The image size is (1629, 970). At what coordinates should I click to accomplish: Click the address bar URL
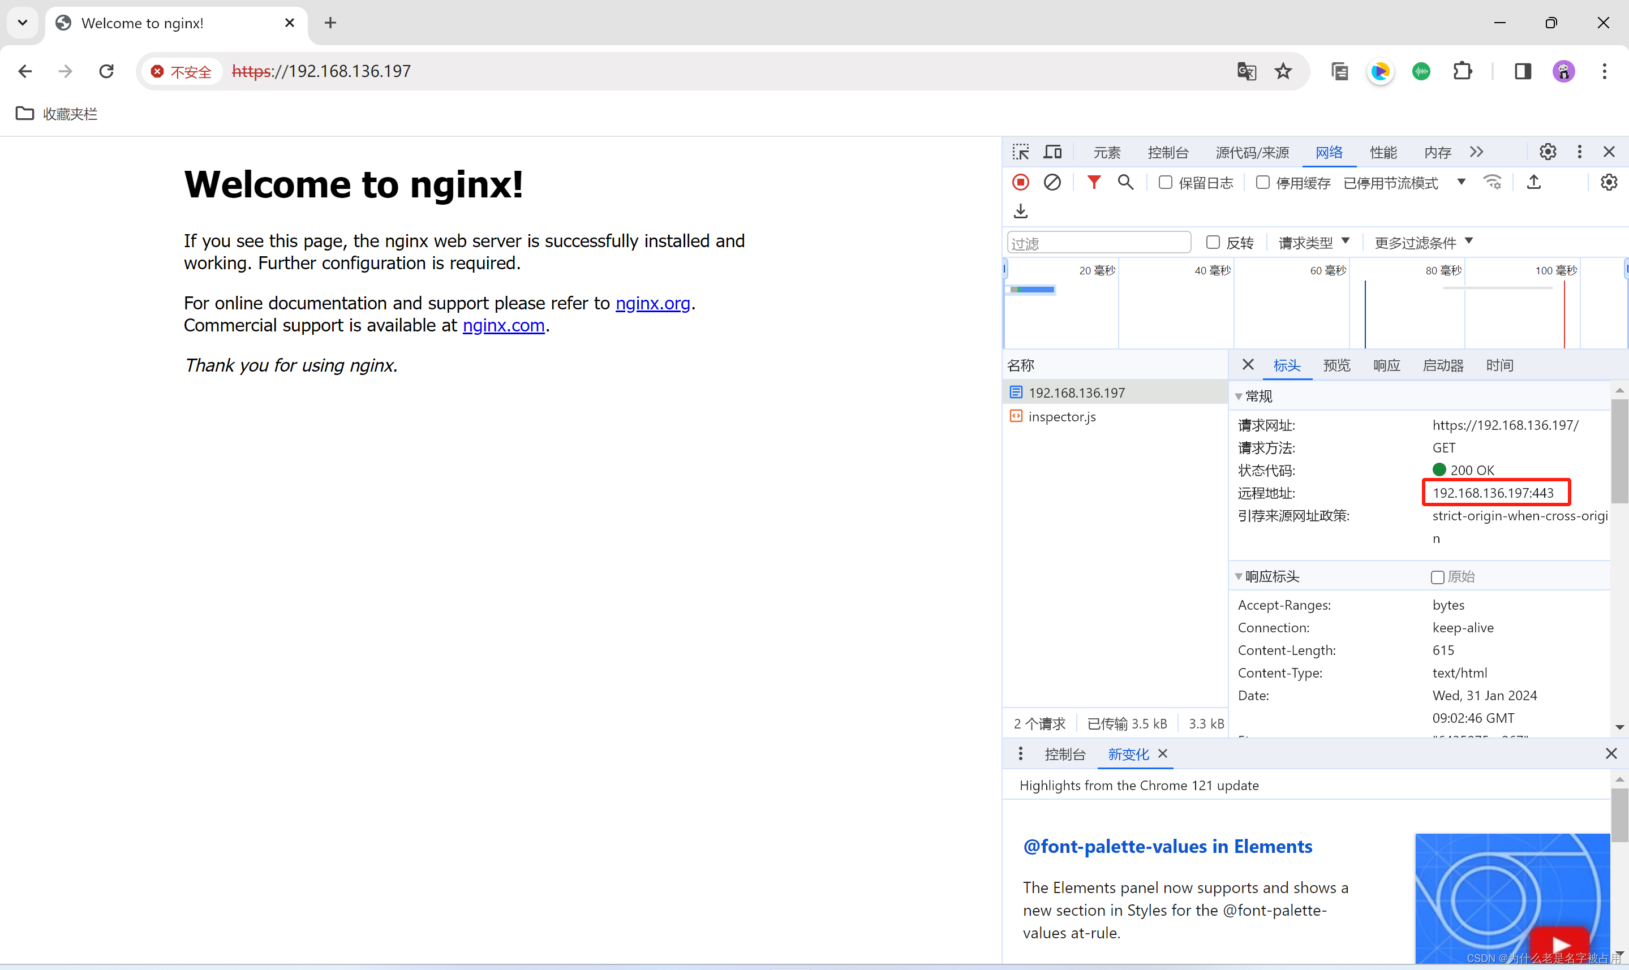(x=321, y=71)
